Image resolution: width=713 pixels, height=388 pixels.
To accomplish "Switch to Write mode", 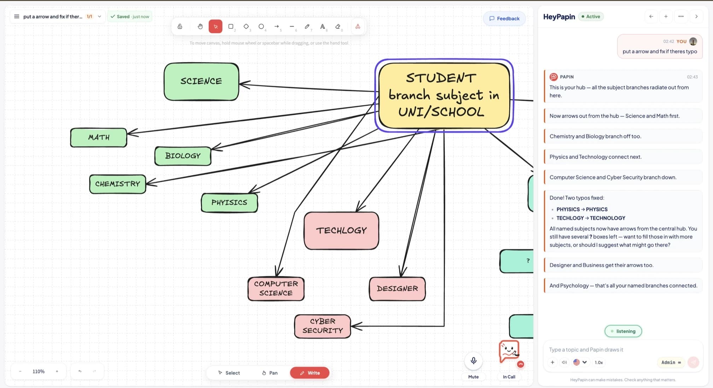I will (x=310, y=373).
